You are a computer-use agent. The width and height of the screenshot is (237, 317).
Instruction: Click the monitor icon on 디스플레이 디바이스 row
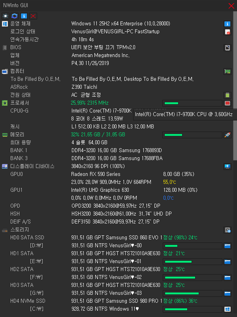[x=228, y=166]
